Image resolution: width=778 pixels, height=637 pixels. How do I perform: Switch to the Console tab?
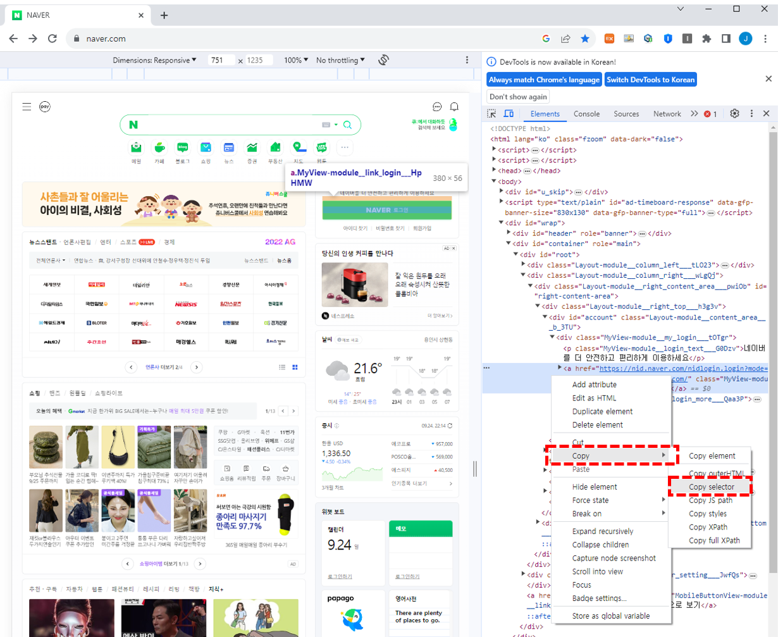click(586, 114)
